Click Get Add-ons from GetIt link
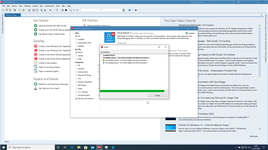 [x=49, y=88]
